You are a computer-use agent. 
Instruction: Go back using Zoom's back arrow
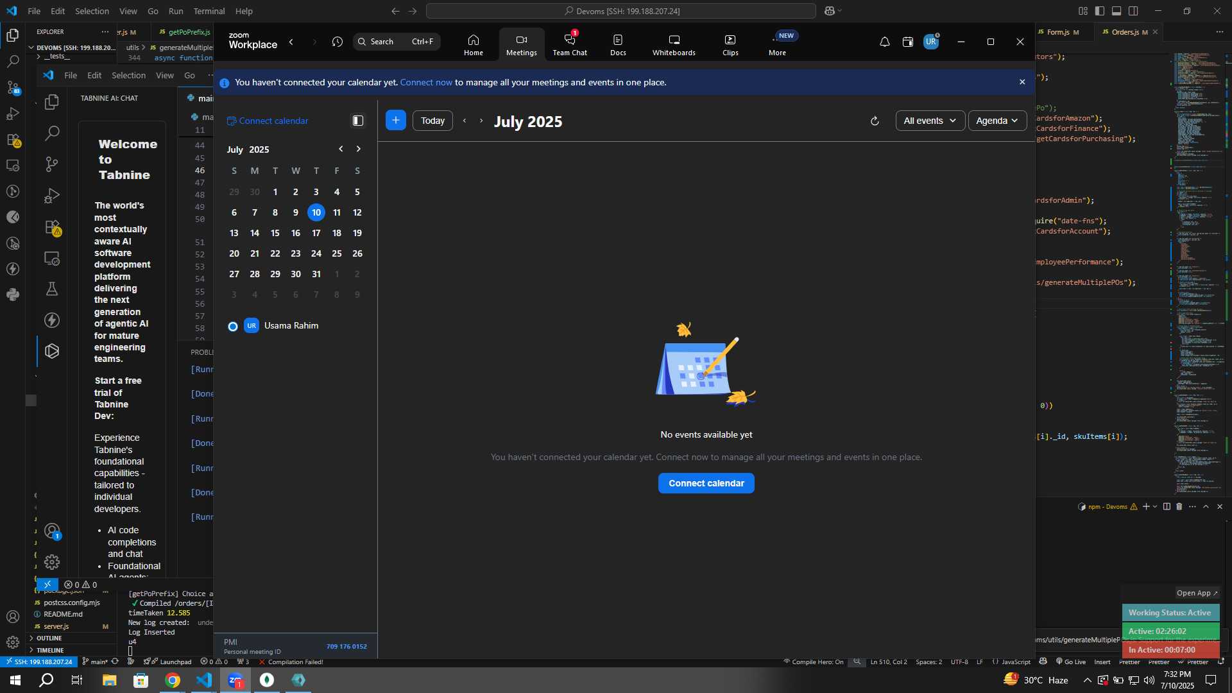point(291,42)
